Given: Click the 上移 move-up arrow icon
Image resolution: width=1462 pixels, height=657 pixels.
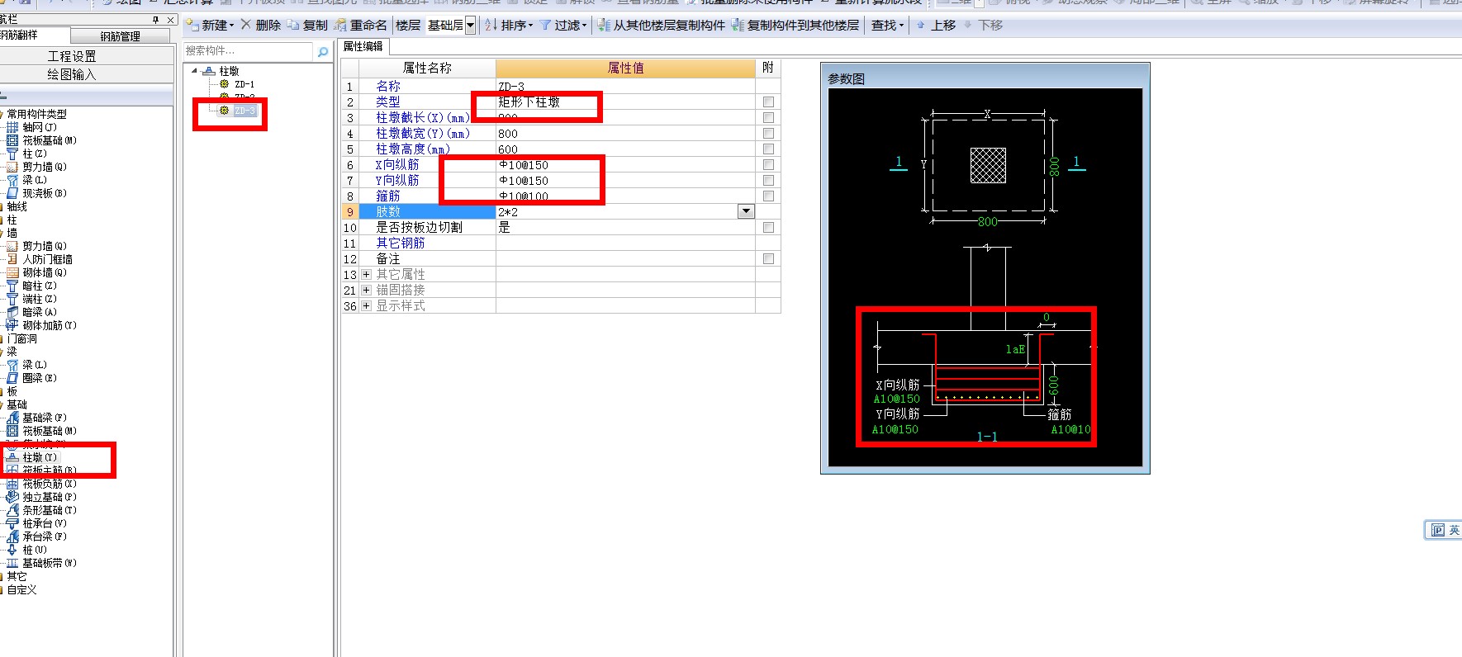Looking at the screenshot, I should click(x=920, y=26).
